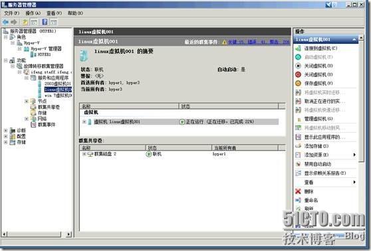The height and width of the screenshot is (251, 371).
Task: Collapse the linux虚拟机001 actions section header
Action: (x=354, y=39)
